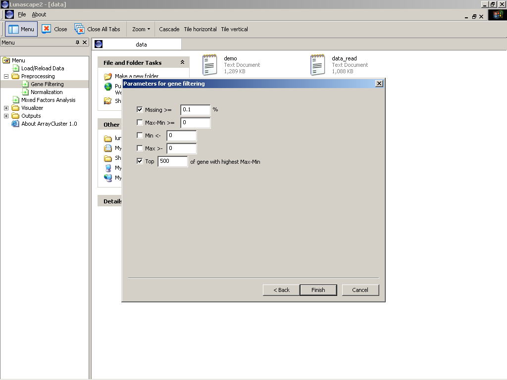Image resolution: width=507 pixels, height=380 pixels.
Task: Click Cascade in the toolbar
Action: [x=169, y=29]
